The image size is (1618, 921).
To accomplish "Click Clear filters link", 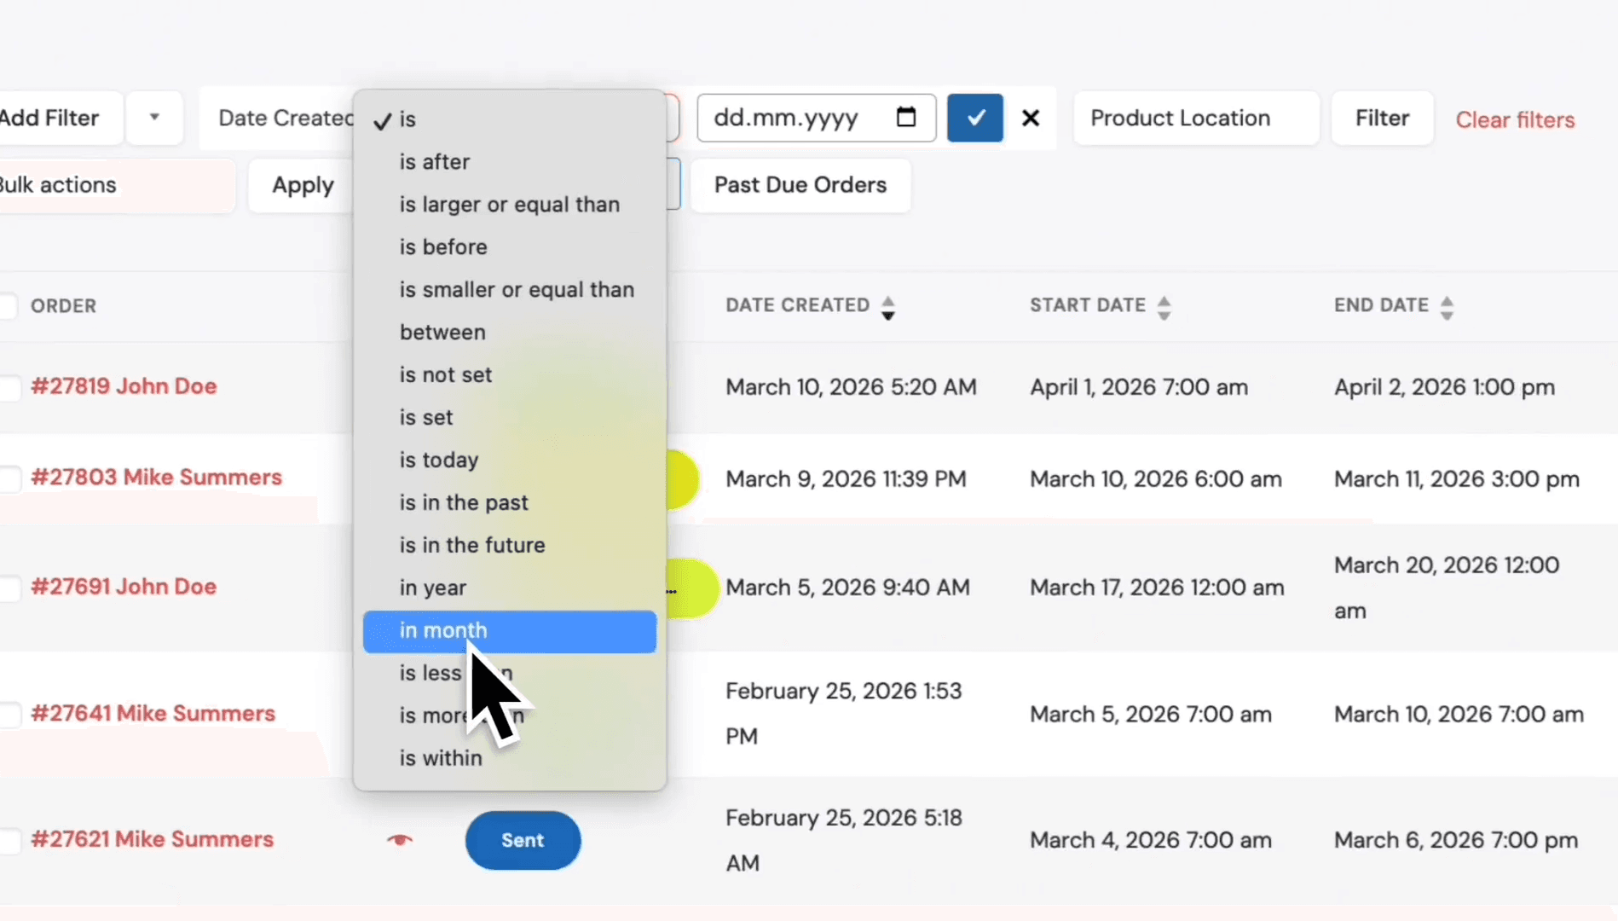I will [x=1515, y=120].
